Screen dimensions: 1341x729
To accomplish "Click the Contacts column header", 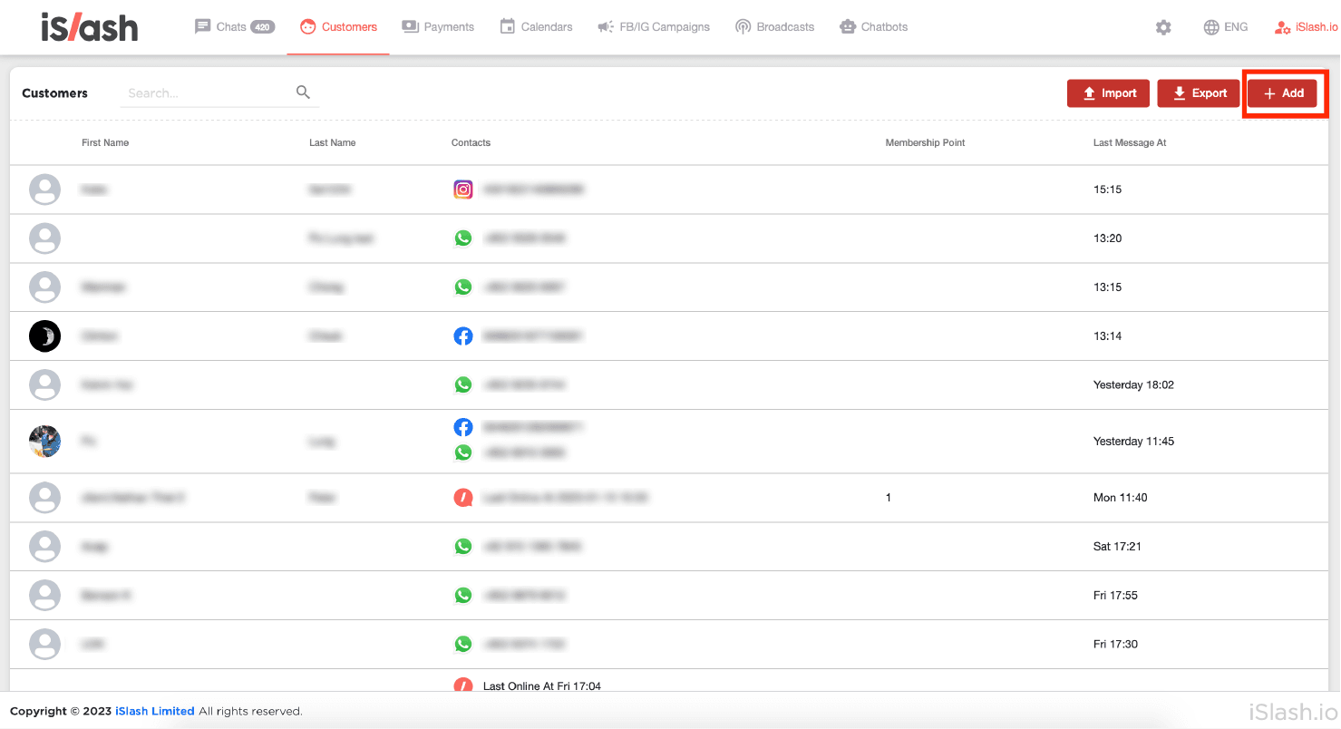I will tap(471, 142).
